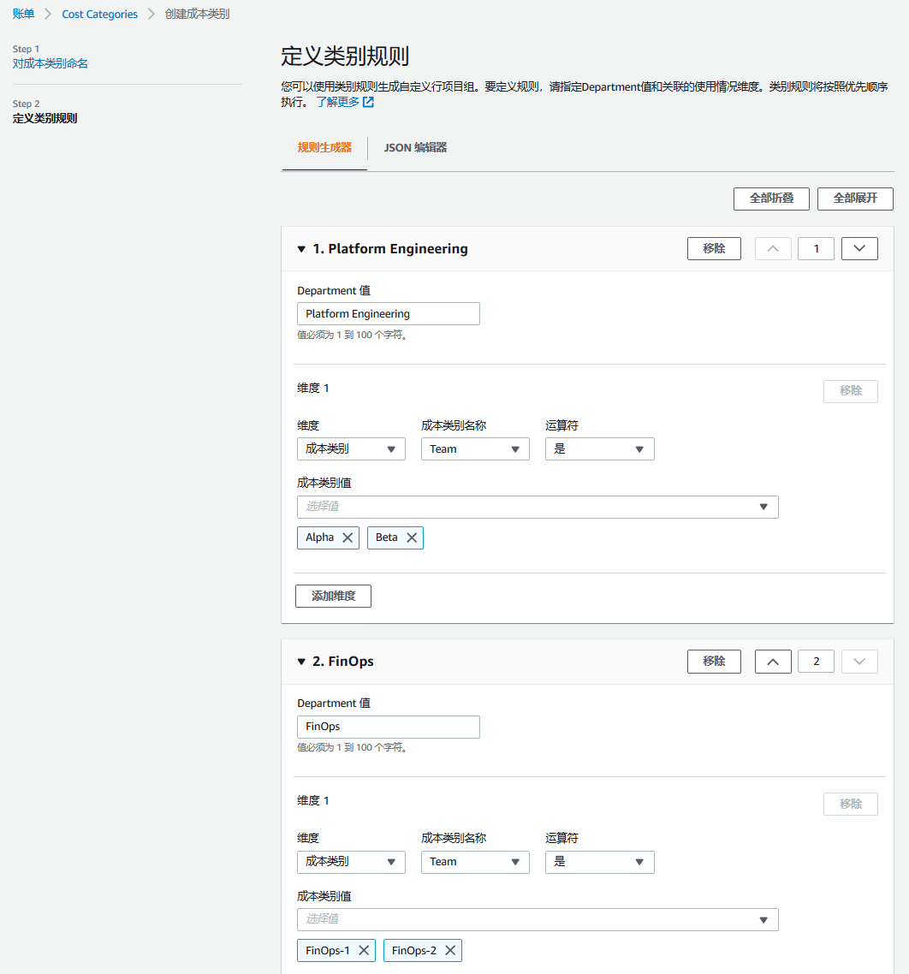
Task: Delete the FinOps-1 tag via X icon
Action: pyautogui.click(x=364, y=950)
